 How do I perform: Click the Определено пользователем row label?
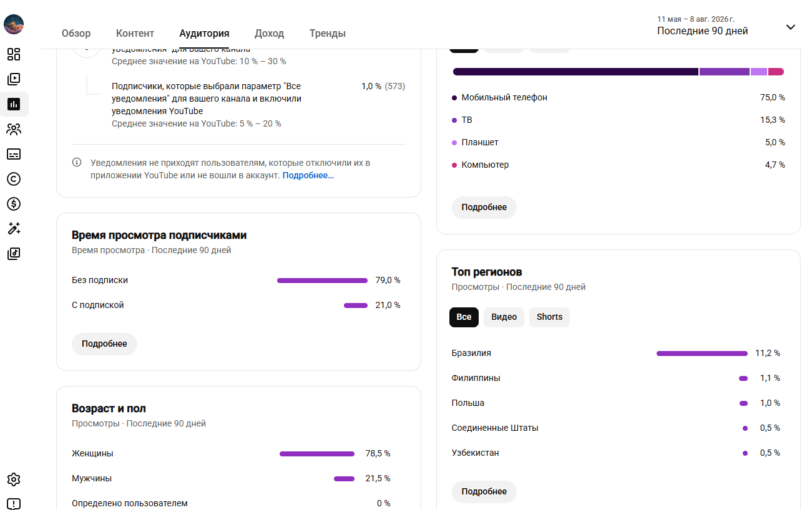[130, 503]
